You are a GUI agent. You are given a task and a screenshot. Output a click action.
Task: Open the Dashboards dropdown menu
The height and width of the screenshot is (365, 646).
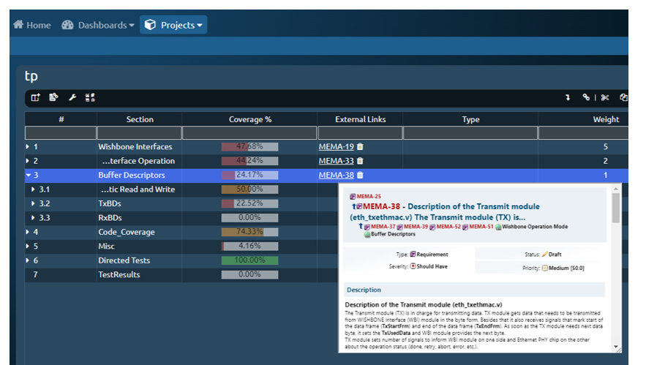(x=98, y=25)
